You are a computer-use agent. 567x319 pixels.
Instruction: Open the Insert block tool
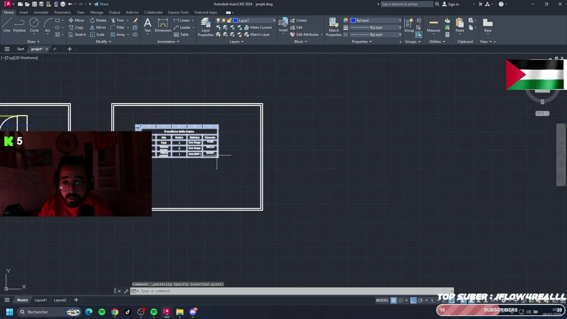click(283, 25)
